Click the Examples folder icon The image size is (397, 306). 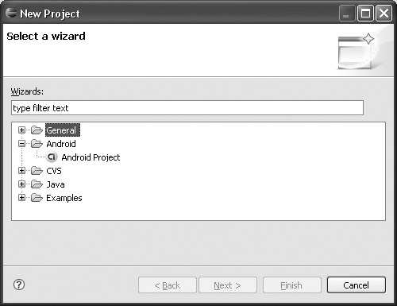(37, 198)
